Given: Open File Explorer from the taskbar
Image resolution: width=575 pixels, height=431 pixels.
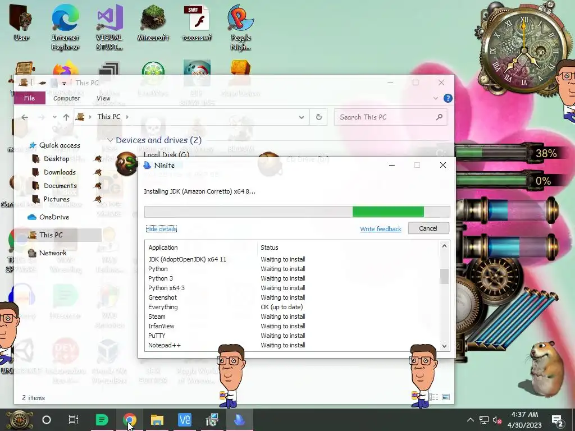Looking at the screenshot, I should click(x=157, y=420).
